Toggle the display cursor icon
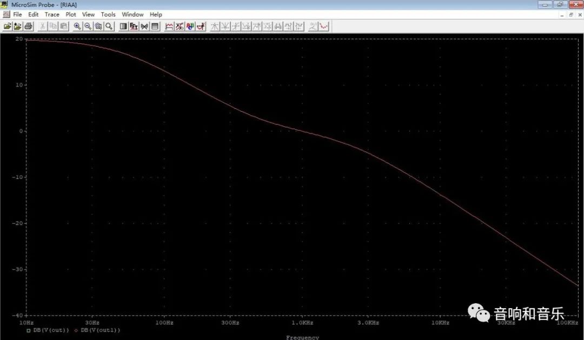584x340 pixels. click(201, 26)
